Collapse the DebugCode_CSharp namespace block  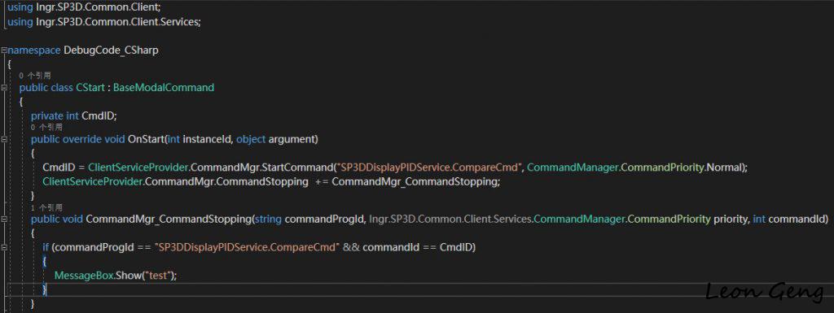(4, 50)
